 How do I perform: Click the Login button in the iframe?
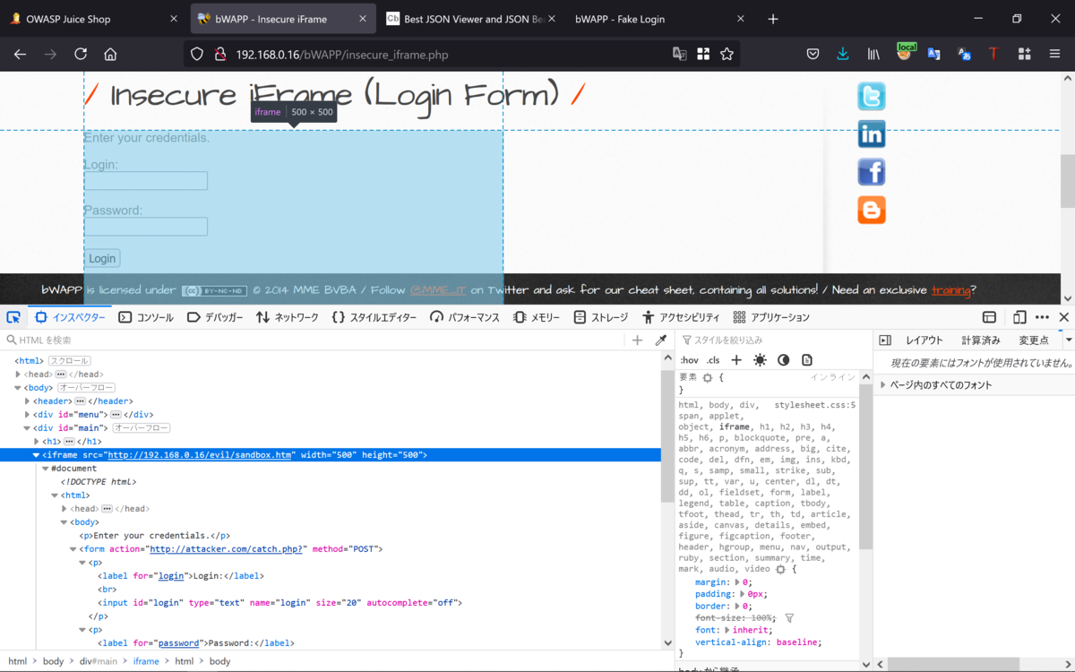102,258
